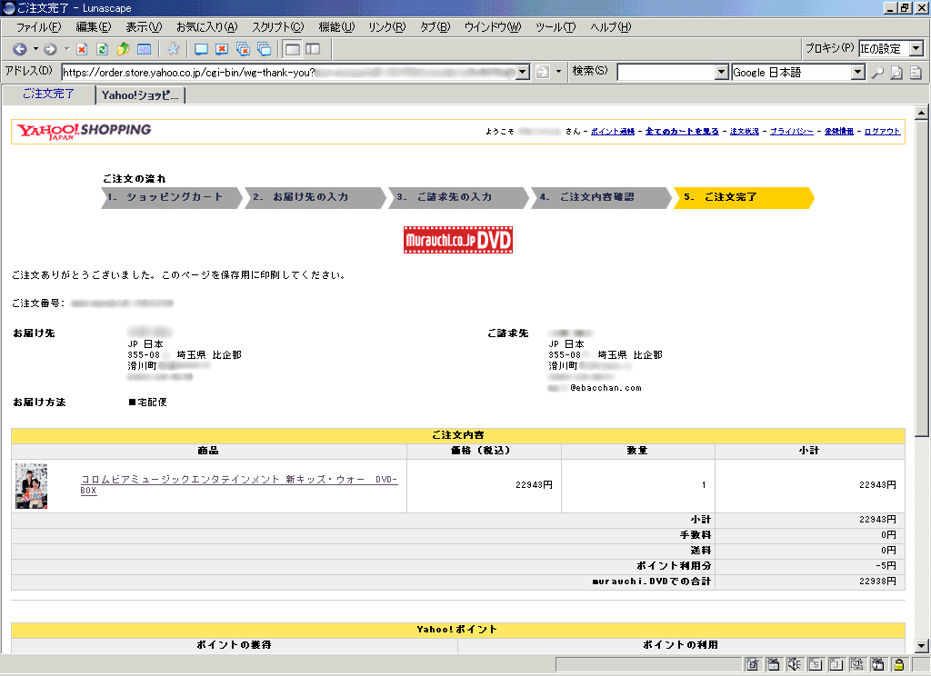Toggle image display icon in the status bar
The width and height of the screenshot is (931, 676).
[752, 664]
